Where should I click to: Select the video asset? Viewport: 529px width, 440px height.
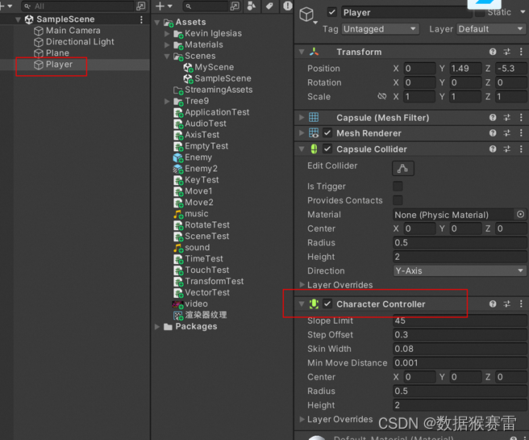click(190, 304)
